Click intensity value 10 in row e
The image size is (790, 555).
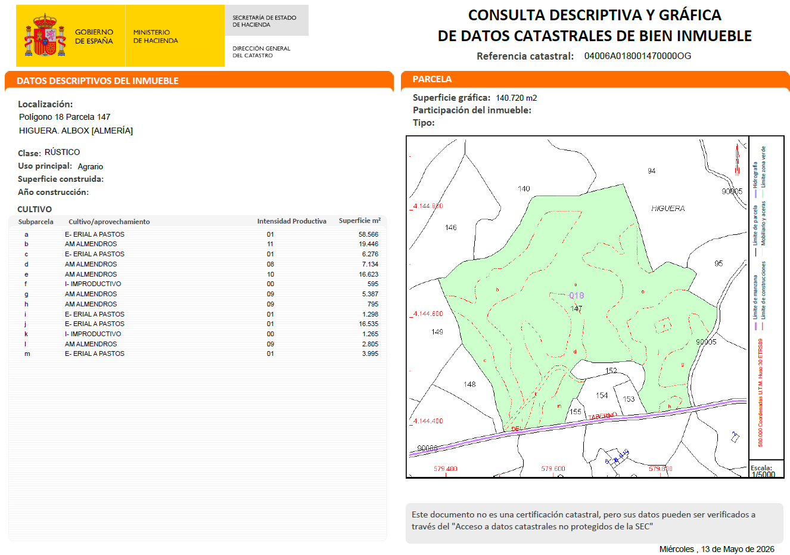point(270,274)
